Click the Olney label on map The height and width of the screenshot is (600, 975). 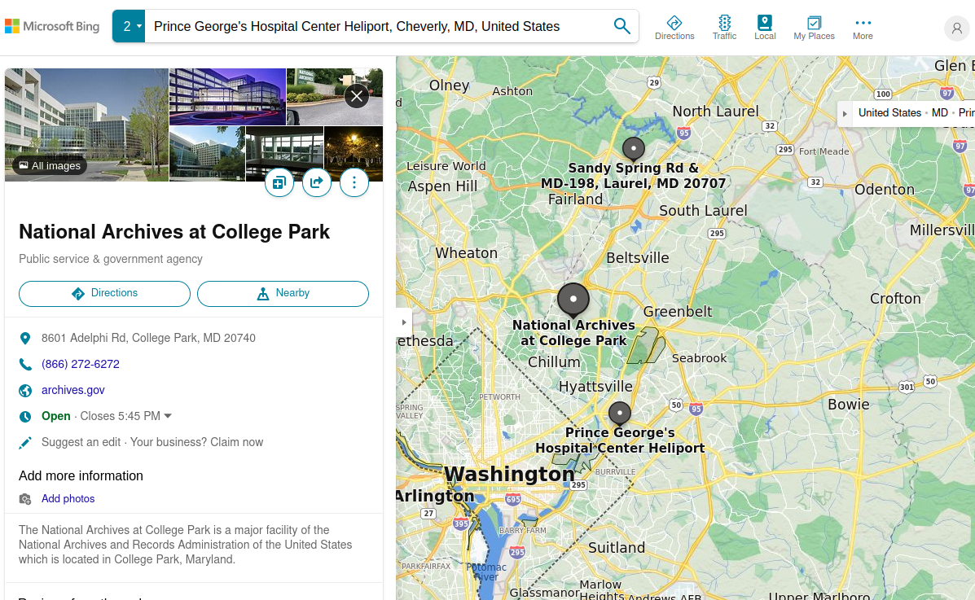click(x=449, y=85)
